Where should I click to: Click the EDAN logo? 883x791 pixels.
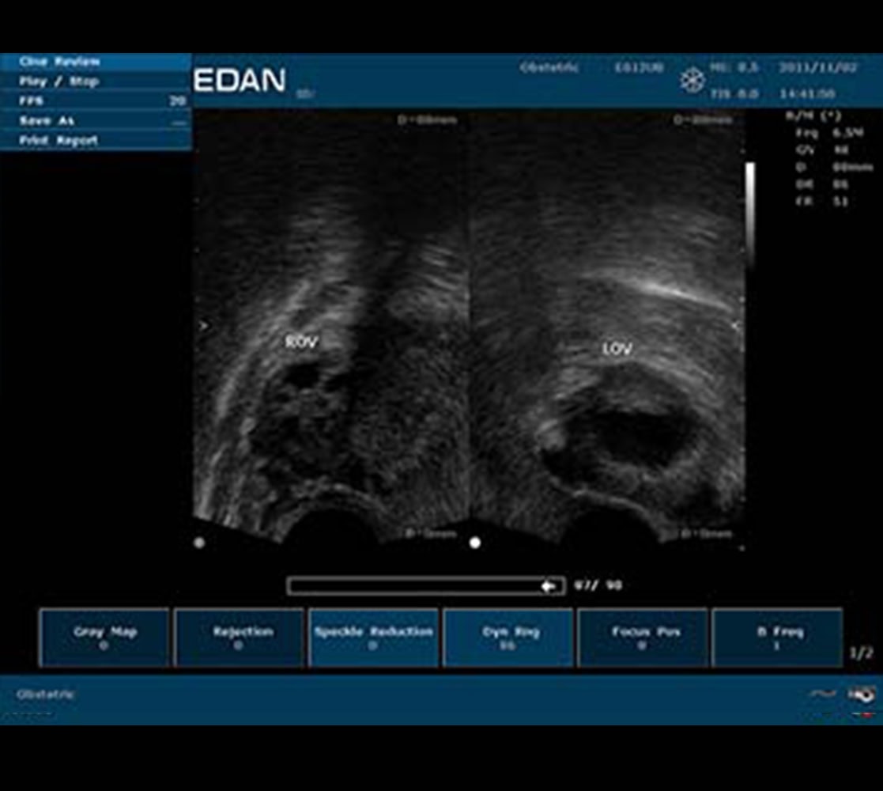pyautogui.click(x=238, y=80)
